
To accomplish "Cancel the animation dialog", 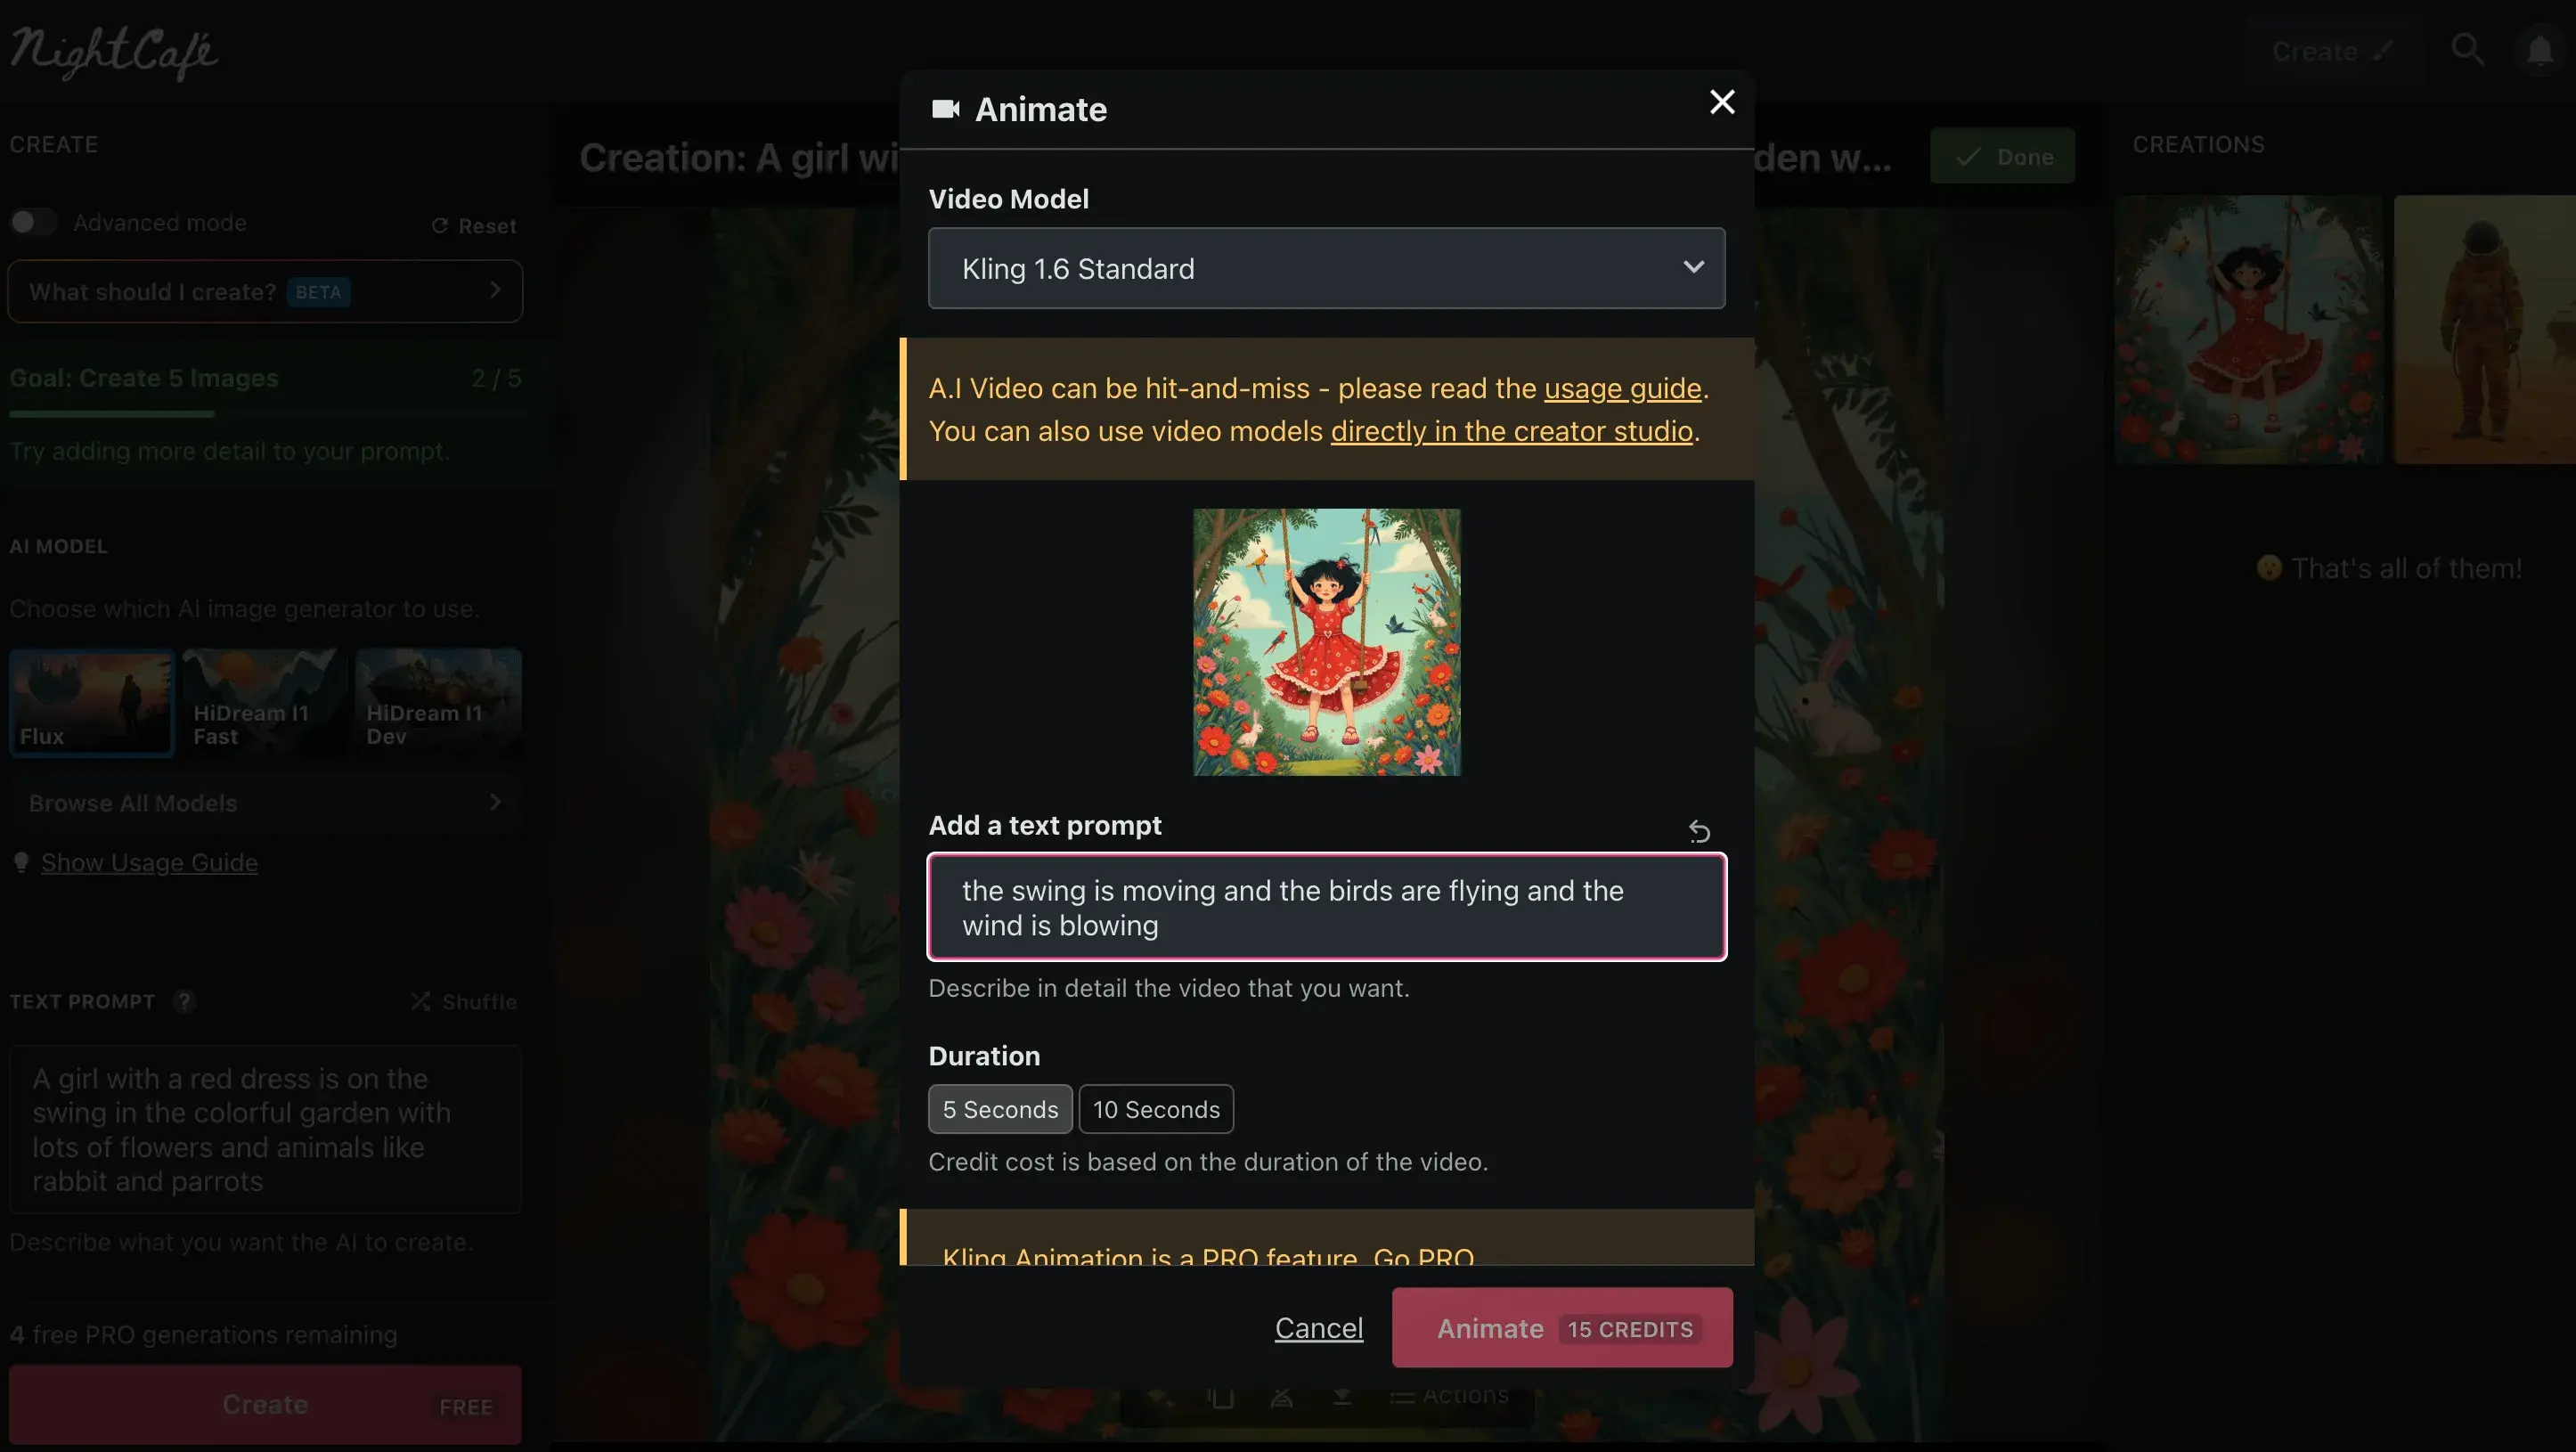I will tap(1318, 1328).
